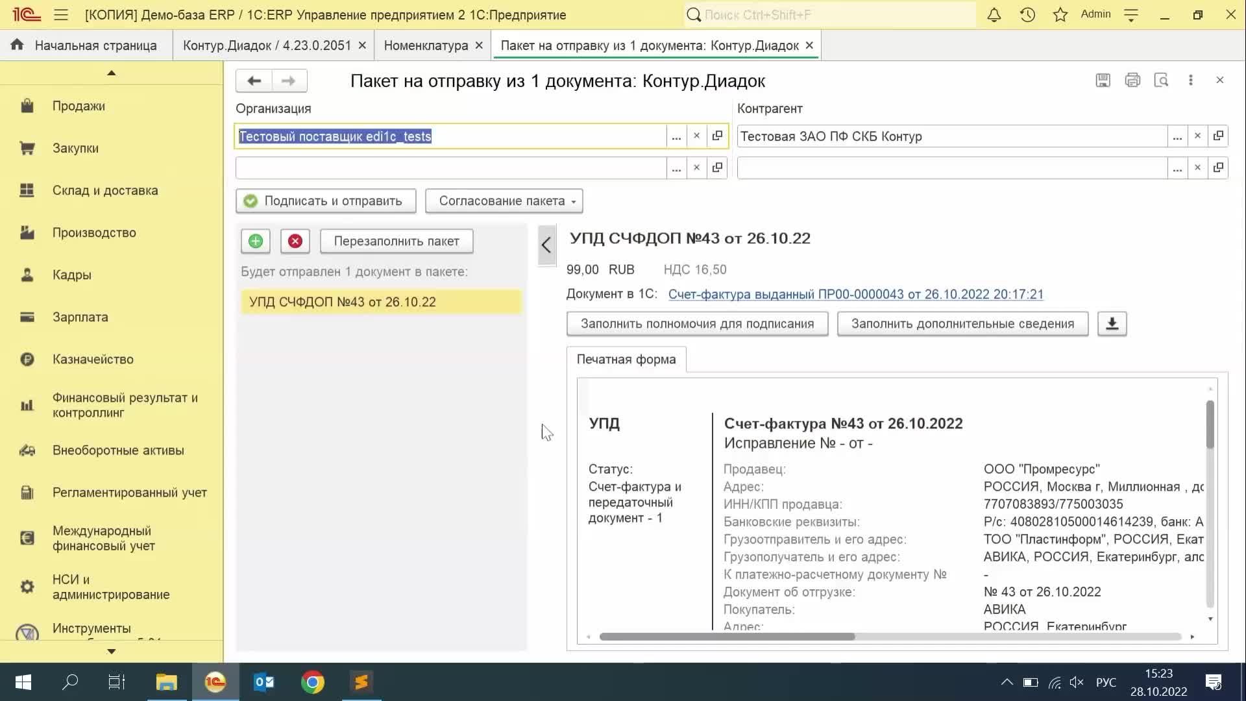Navigate forward with right arrow button
Viewport: 1246px width, 701px height.
(x=289, y=80)
